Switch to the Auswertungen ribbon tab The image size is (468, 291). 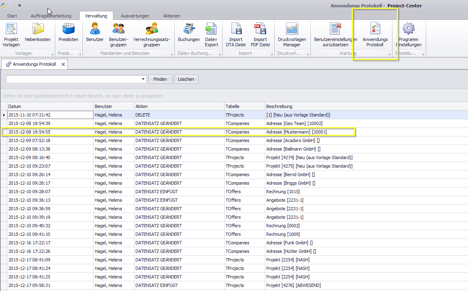tap(135, 16)
